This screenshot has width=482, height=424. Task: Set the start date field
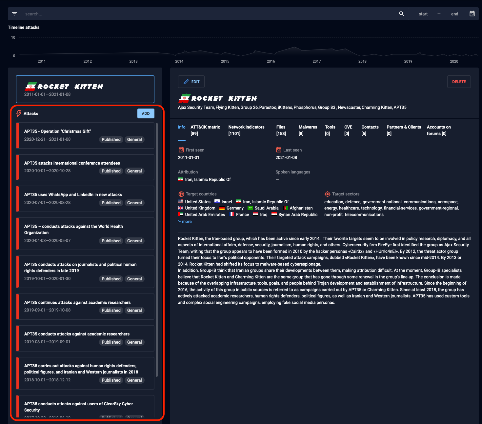point(423,14)
